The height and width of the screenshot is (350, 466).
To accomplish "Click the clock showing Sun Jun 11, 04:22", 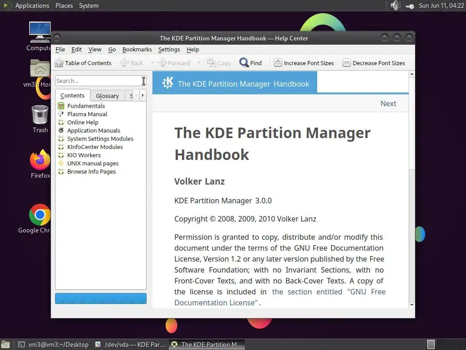I will (441, 5).
